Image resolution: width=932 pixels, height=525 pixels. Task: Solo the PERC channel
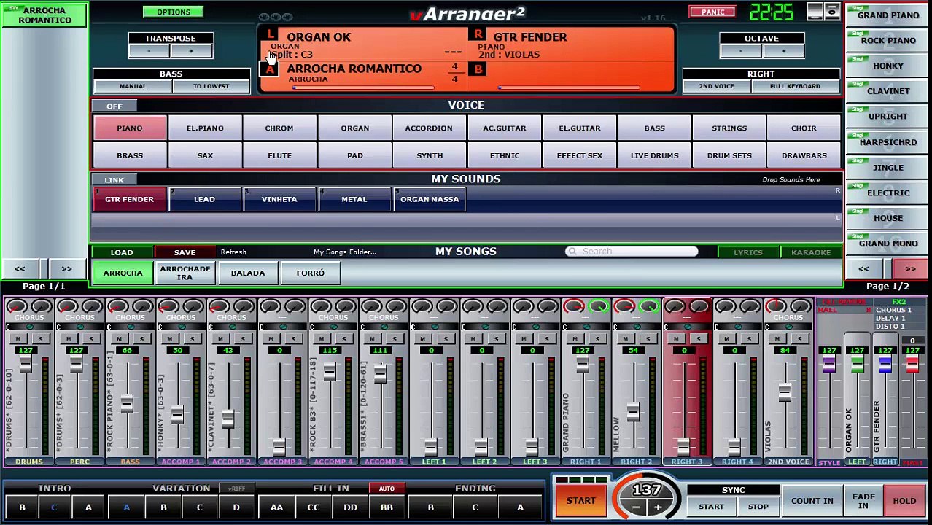(91, 339)
